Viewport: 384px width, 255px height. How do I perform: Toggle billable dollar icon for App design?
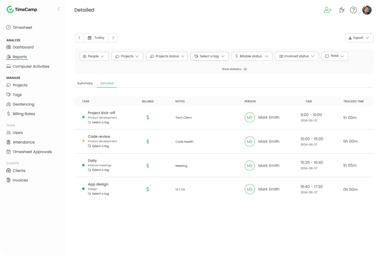coord(148,189)
